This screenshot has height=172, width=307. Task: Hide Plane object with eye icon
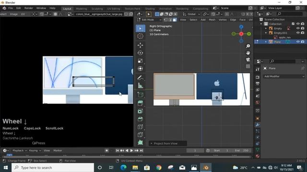click(x=298, y=42)
